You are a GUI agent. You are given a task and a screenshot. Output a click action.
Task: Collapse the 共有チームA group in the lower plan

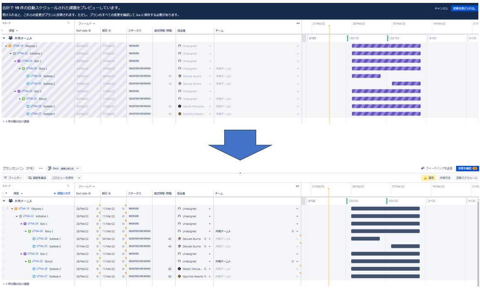click(x=4, y=201)
